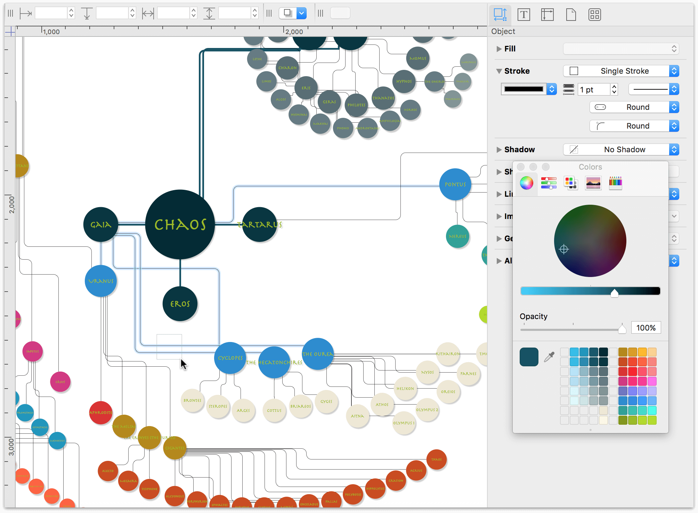Select the TARTARUS node
The image size is (698, 513).
(260, 225)
